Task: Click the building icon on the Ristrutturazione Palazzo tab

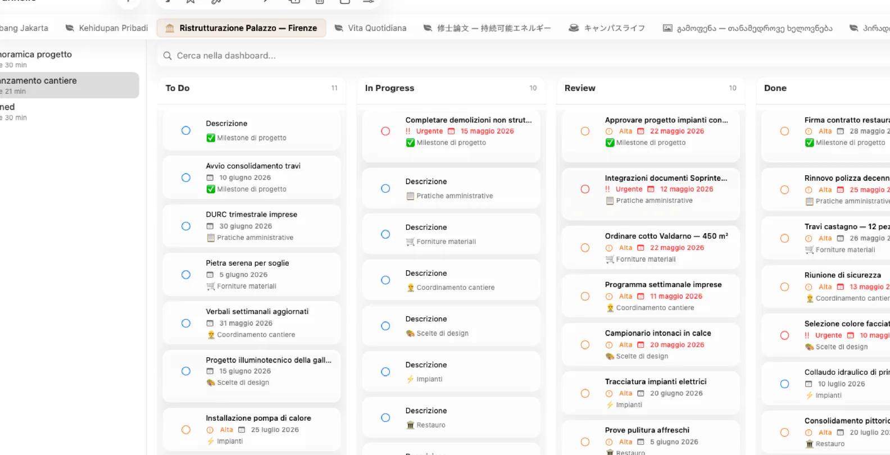Action: pos(170,28)
